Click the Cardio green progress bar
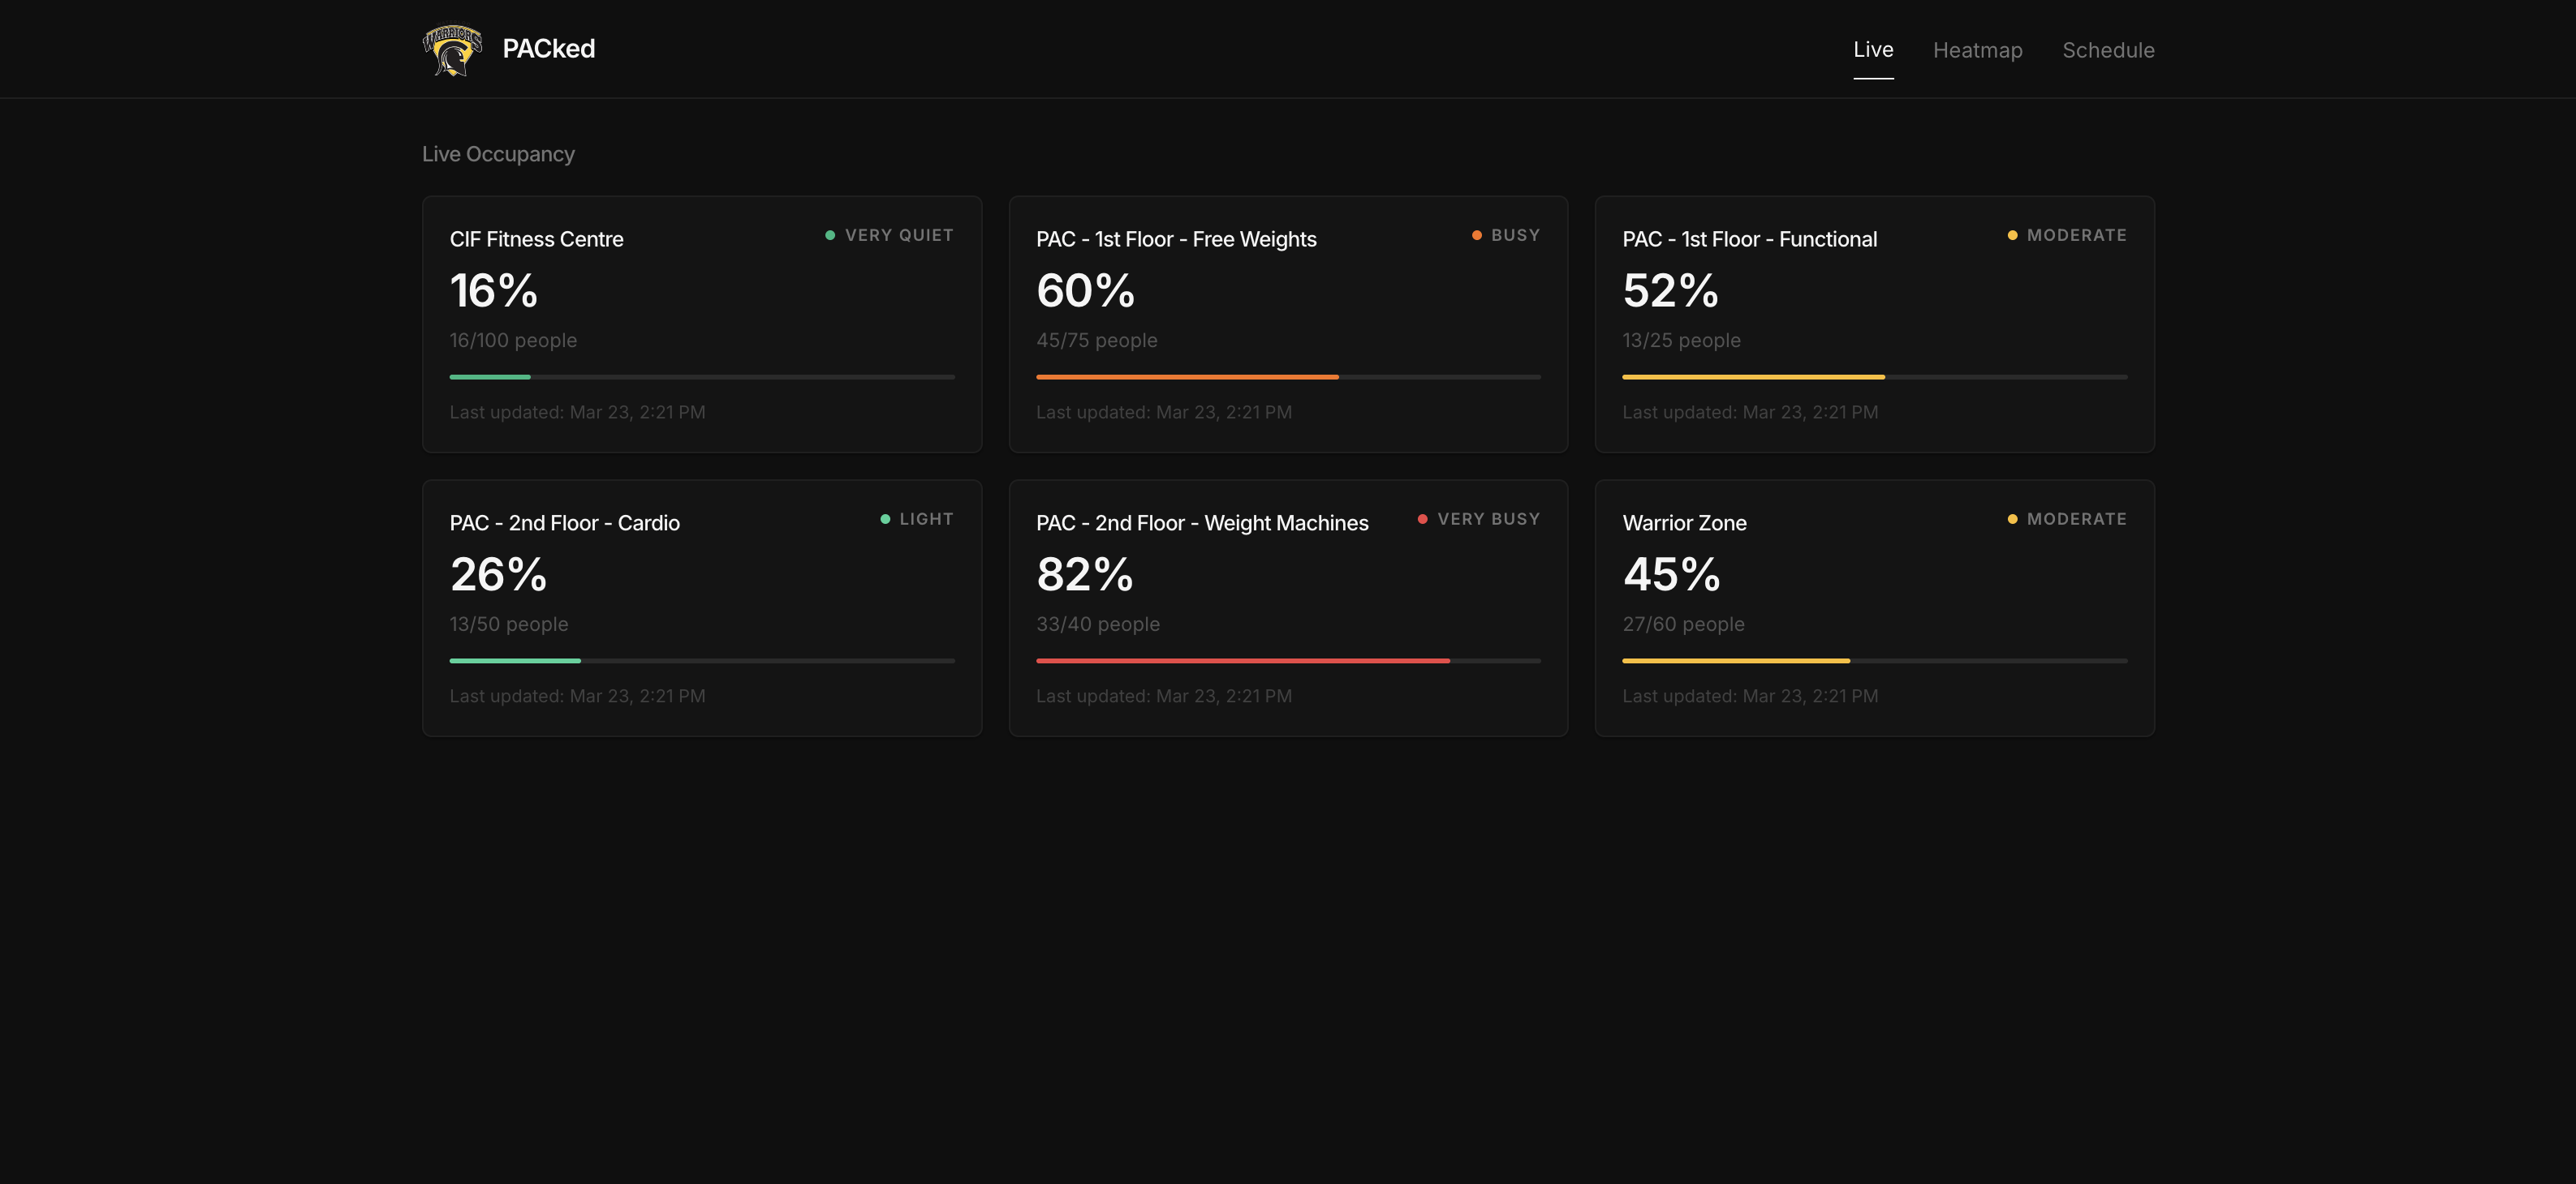 tap(515, 660)
